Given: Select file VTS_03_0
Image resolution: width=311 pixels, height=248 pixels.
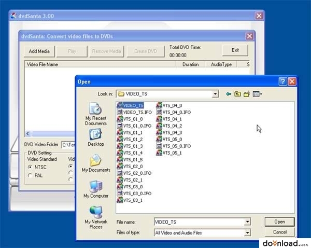Looking at the screenshot, I should click(130, 187).
